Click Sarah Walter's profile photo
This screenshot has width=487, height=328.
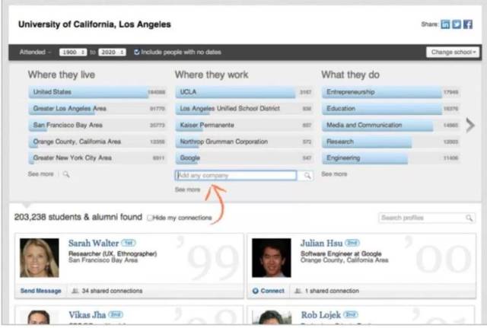[40, 258]
